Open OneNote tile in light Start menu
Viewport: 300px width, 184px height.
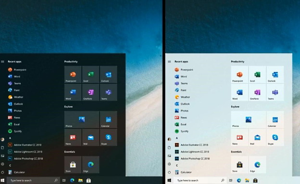pos(257,92)
